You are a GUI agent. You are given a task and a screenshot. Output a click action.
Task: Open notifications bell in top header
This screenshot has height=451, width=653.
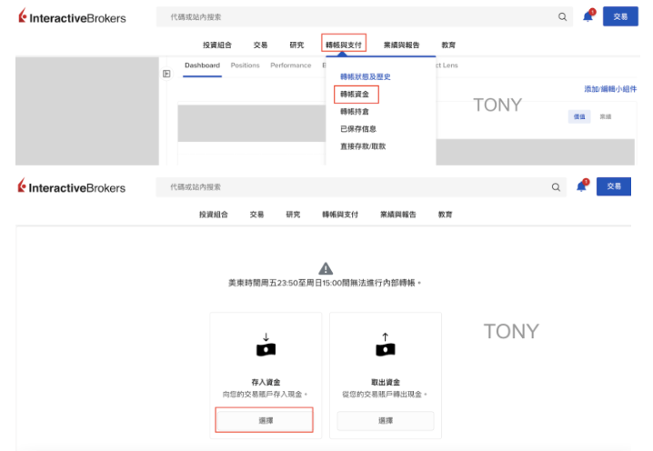[x=588, y=16]
